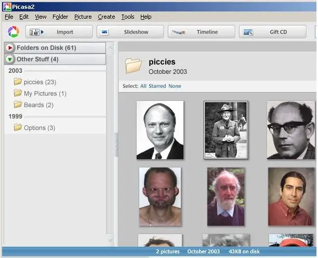Select partial thumbnail with red cap at bottom

pyautogui.click(x=291, y=240)
